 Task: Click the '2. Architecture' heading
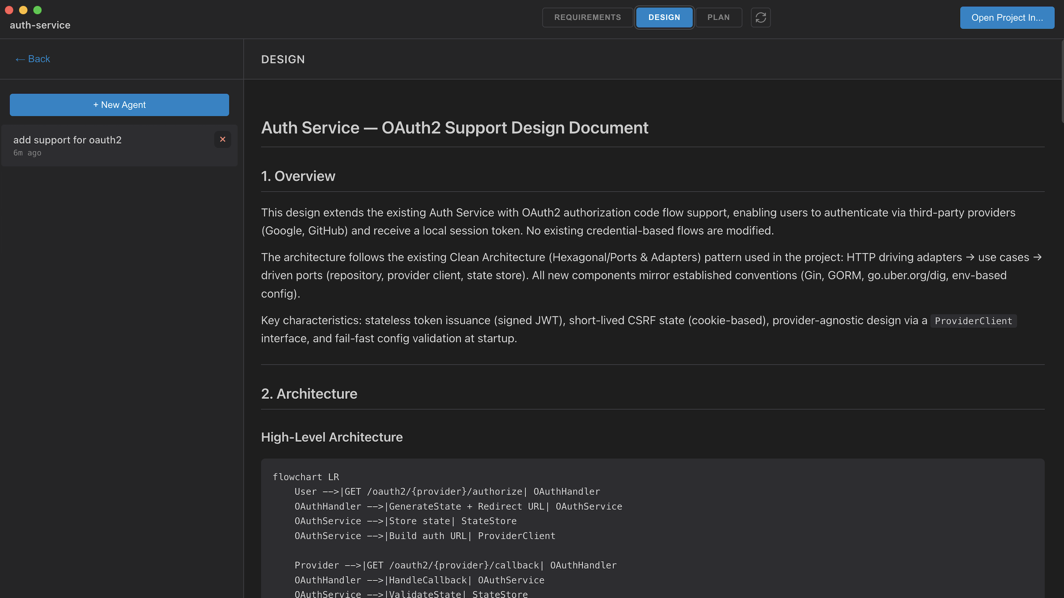309,394
